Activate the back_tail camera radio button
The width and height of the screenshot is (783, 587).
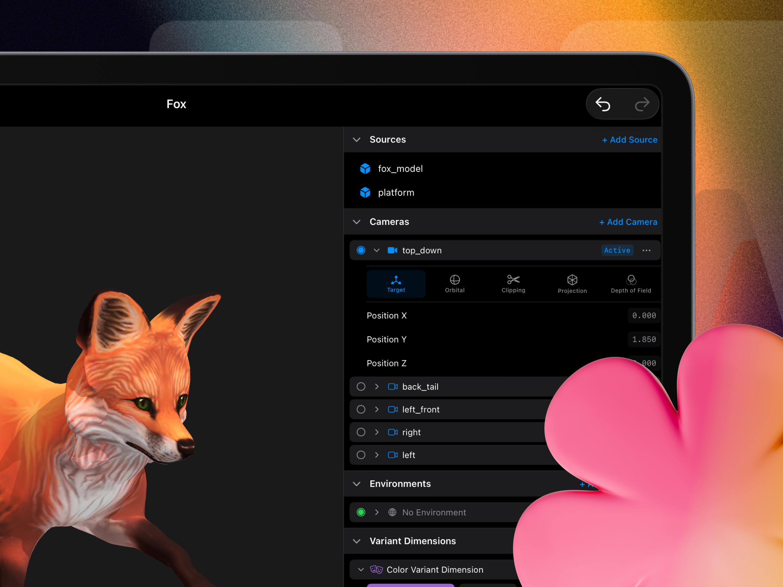(x=361, y=387)
